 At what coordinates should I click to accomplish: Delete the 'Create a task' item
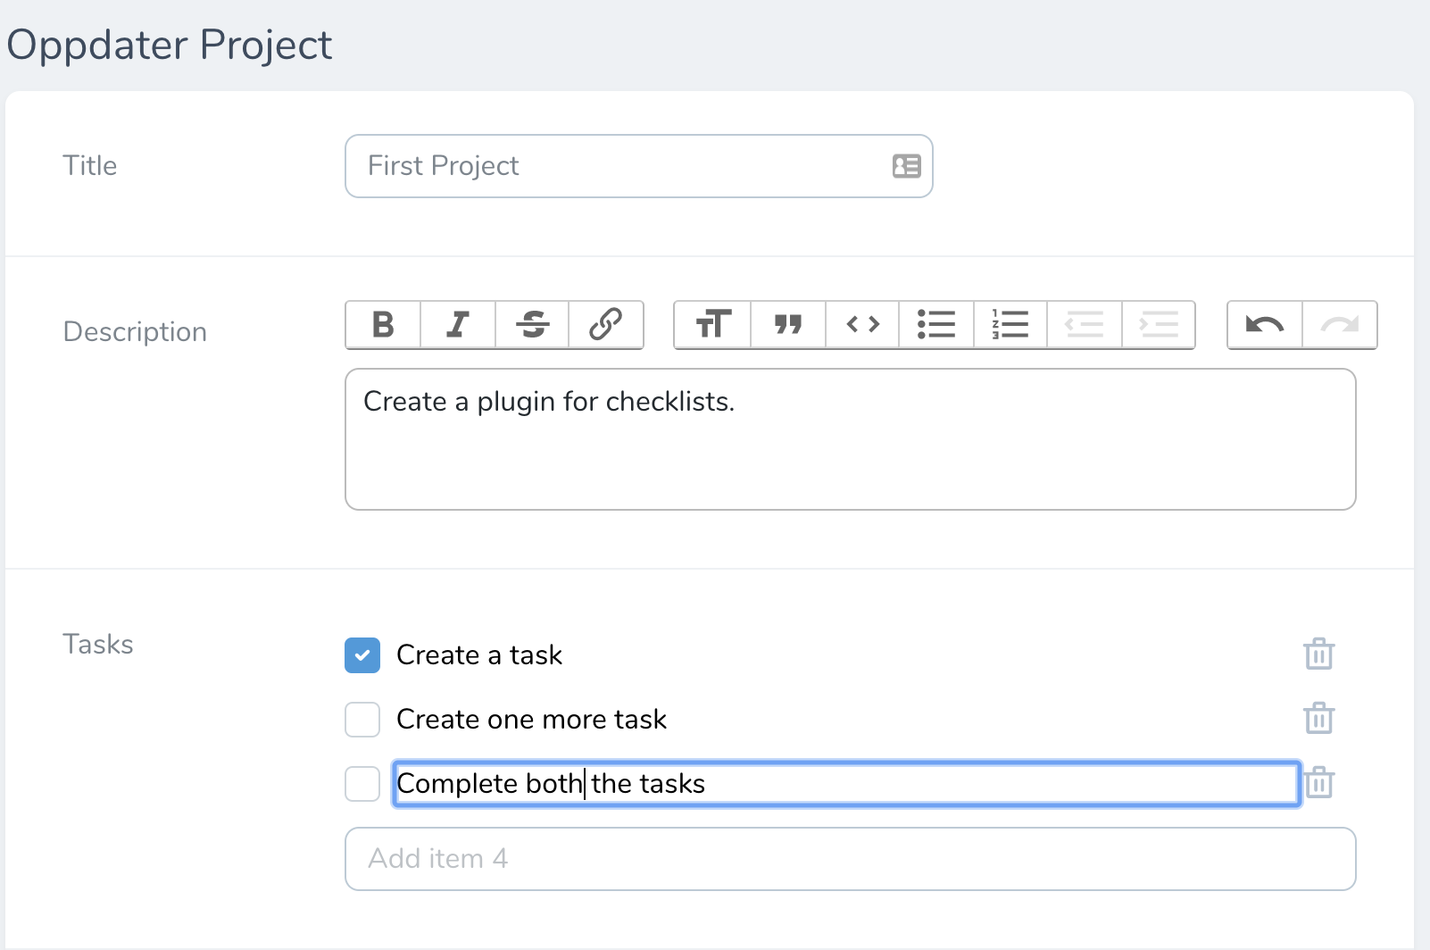[1318, 654]
